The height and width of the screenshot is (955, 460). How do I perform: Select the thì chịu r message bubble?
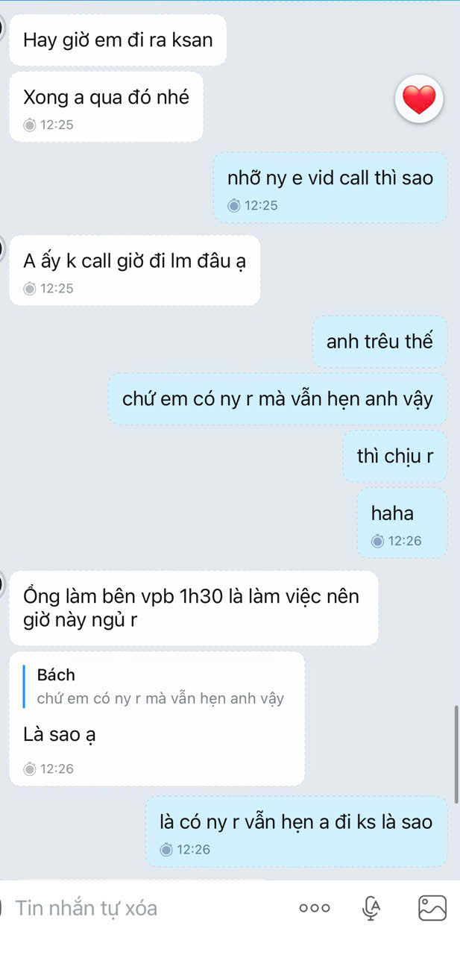pos(395,457)
